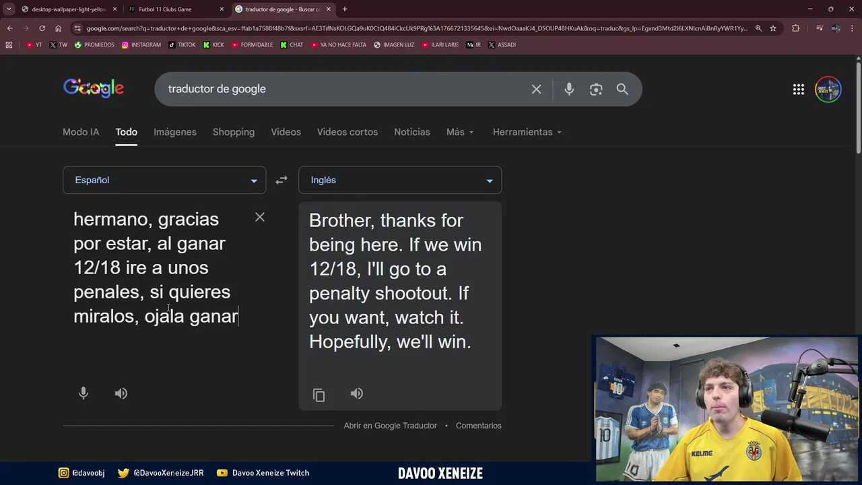Open the bookmarks apps grid icon

tap(9, 44)
